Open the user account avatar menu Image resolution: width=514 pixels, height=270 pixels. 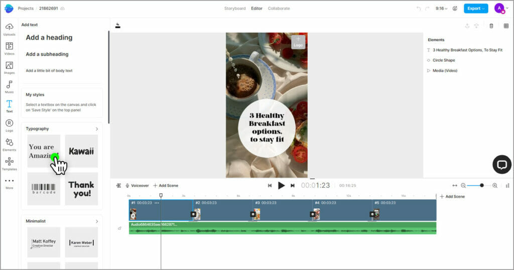coord(501,9)
